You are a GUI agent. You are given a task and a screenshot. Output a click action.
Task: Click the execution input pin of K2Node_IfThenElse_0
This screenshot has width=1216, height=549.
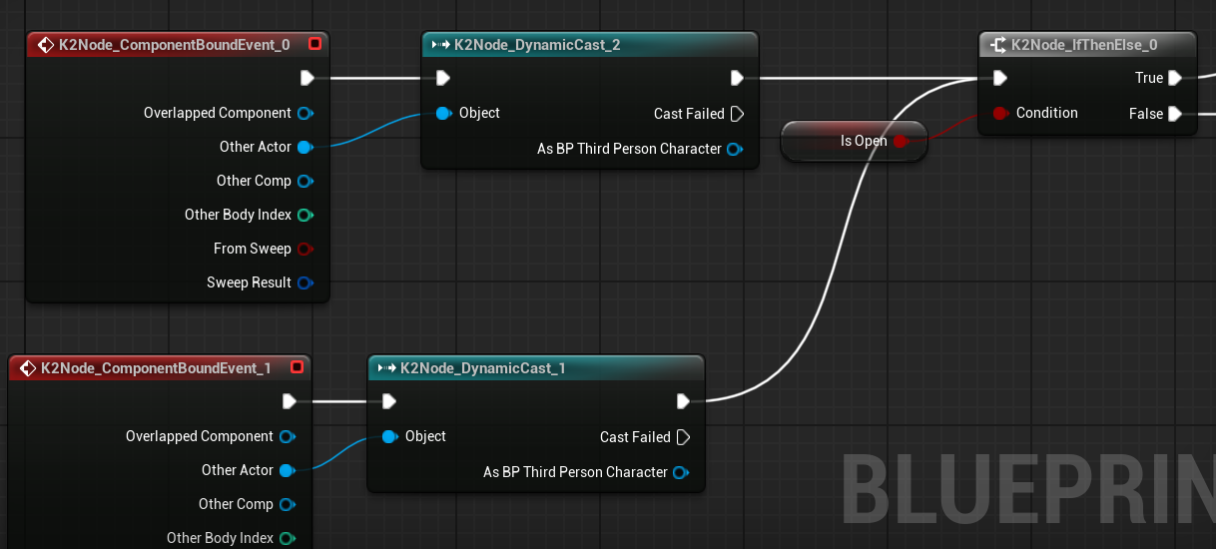click(x=999, y=78)
